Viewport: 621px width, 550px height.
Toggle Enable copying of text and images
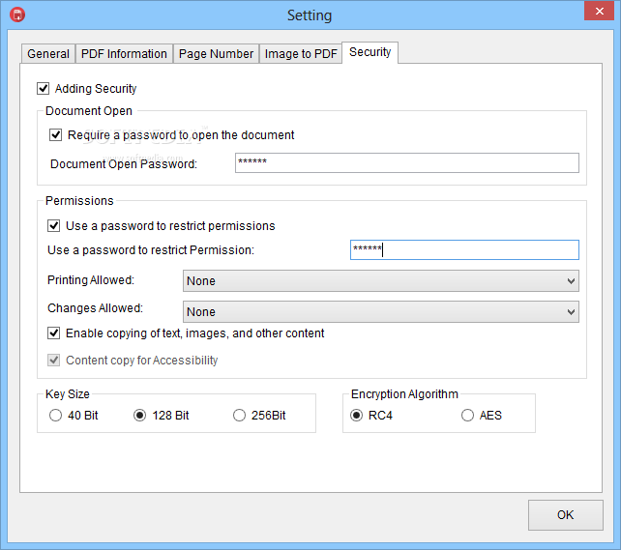[x=53, y=333]
